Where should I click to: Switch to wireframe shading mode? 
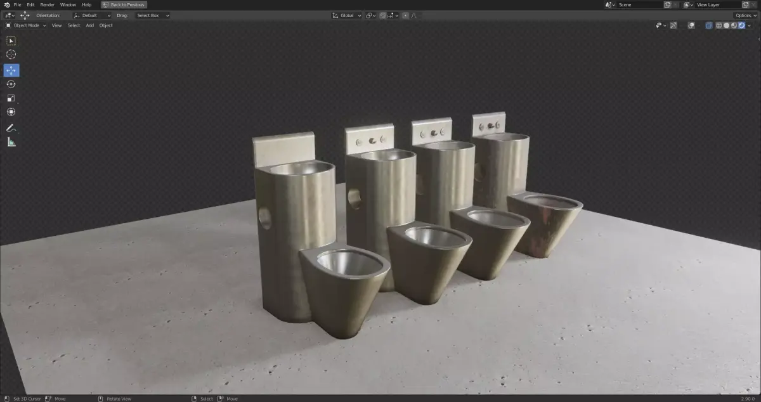(719, 25)
